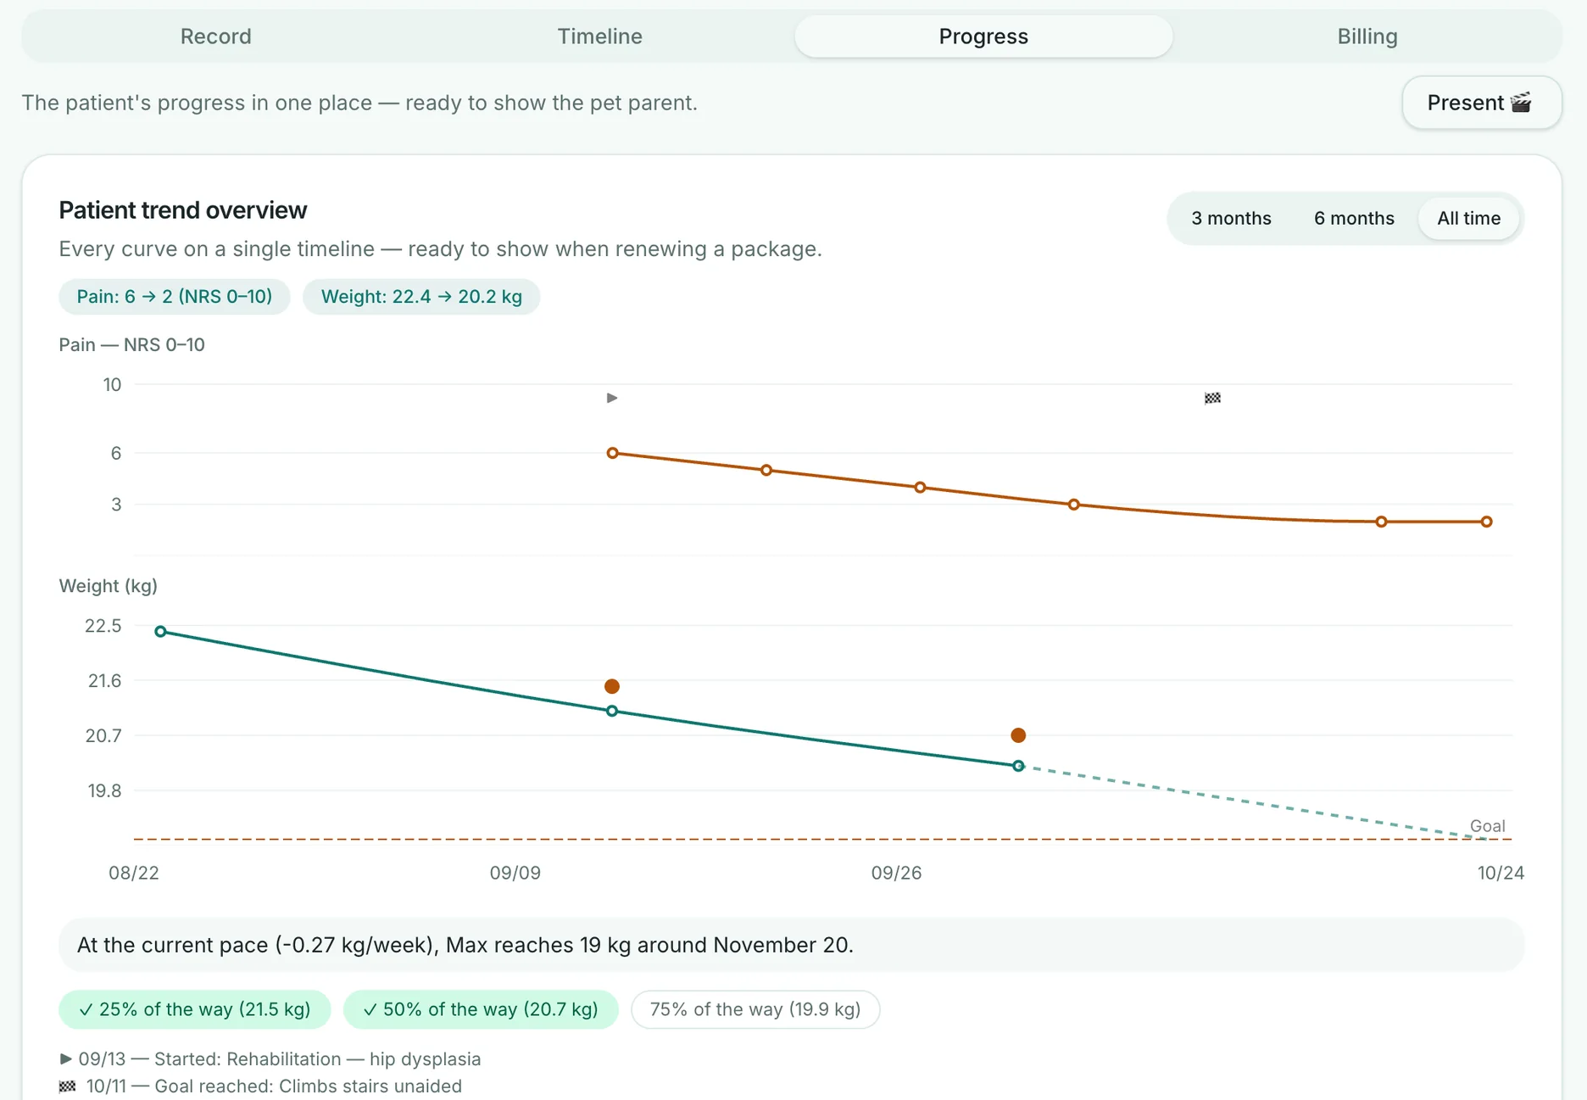Click the start play marker on pain chart
Screen dimensions: 1587x1100
pyautogui.click(x=612, y=398)
